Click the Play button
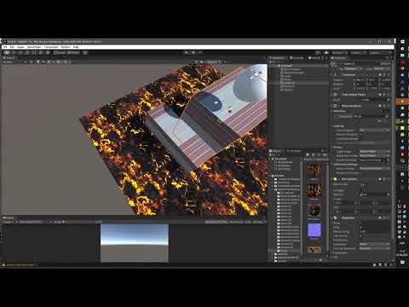This screenshot has height=307, width=409. click(187, 53)
